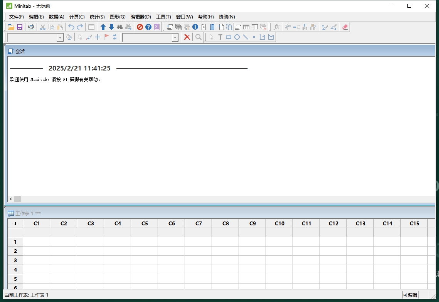Open the 窗口(W) menu
439x302 pixels.
[x=185, y=17]
